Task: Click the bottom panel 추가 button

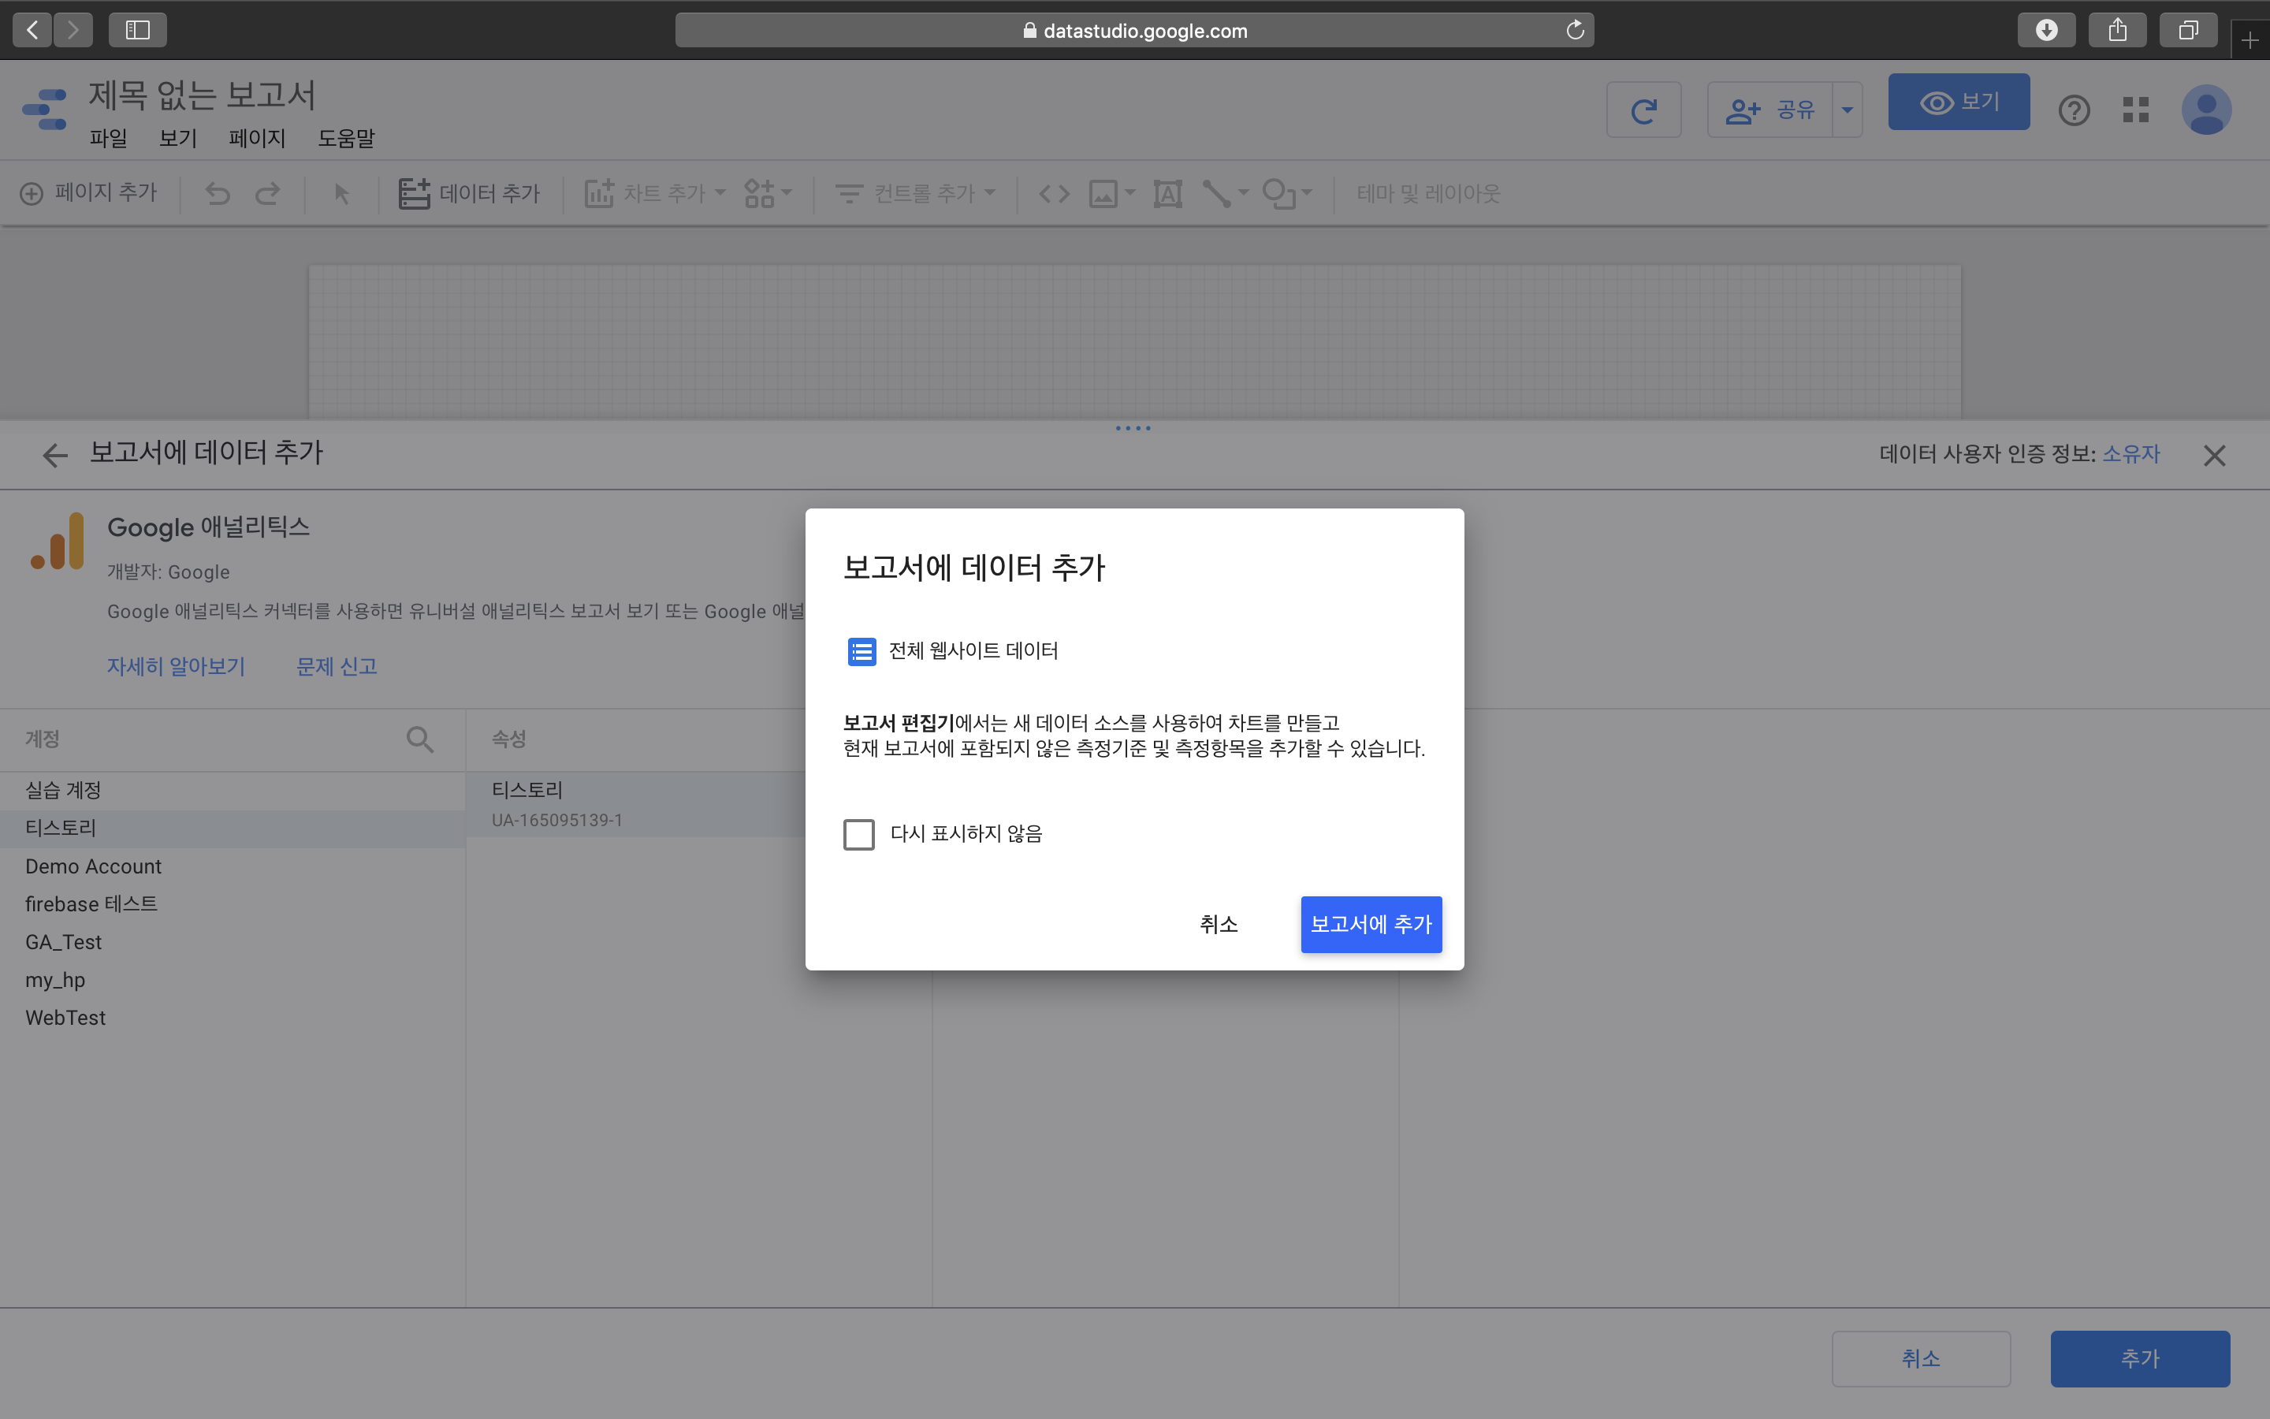Action: click(2140, 1358)
